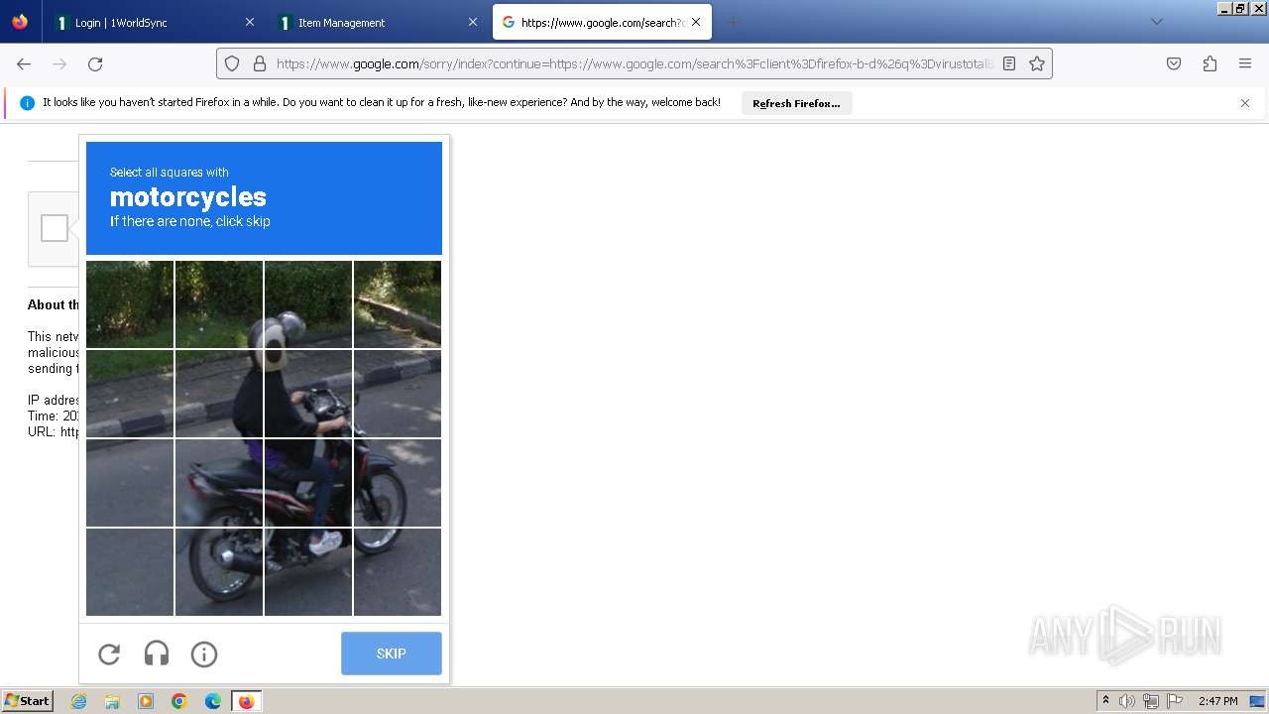Close the Login | 1WorldSync tab

point(249,22)
